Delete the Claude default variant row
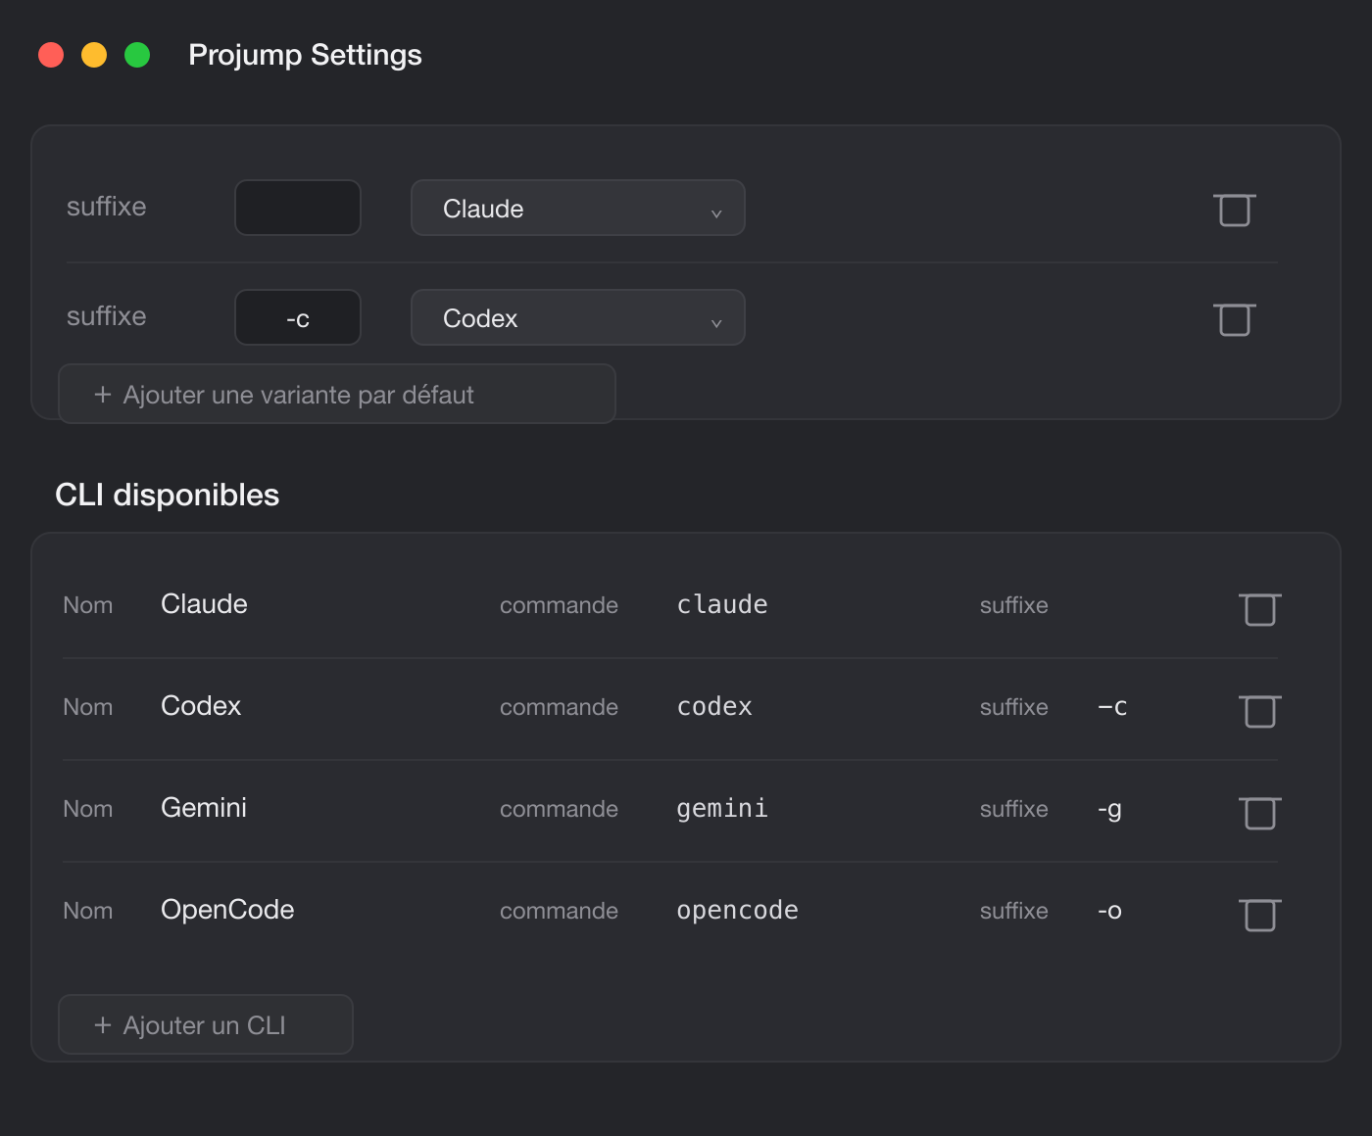This screenshot has height=1136, width=1372. coord(1235,210)
